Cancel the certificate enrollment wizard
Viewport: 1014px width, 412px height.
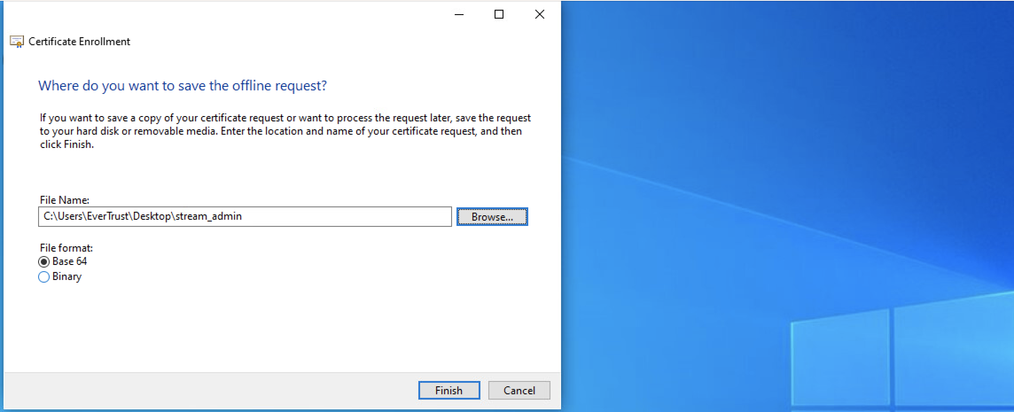pos(519,390)
